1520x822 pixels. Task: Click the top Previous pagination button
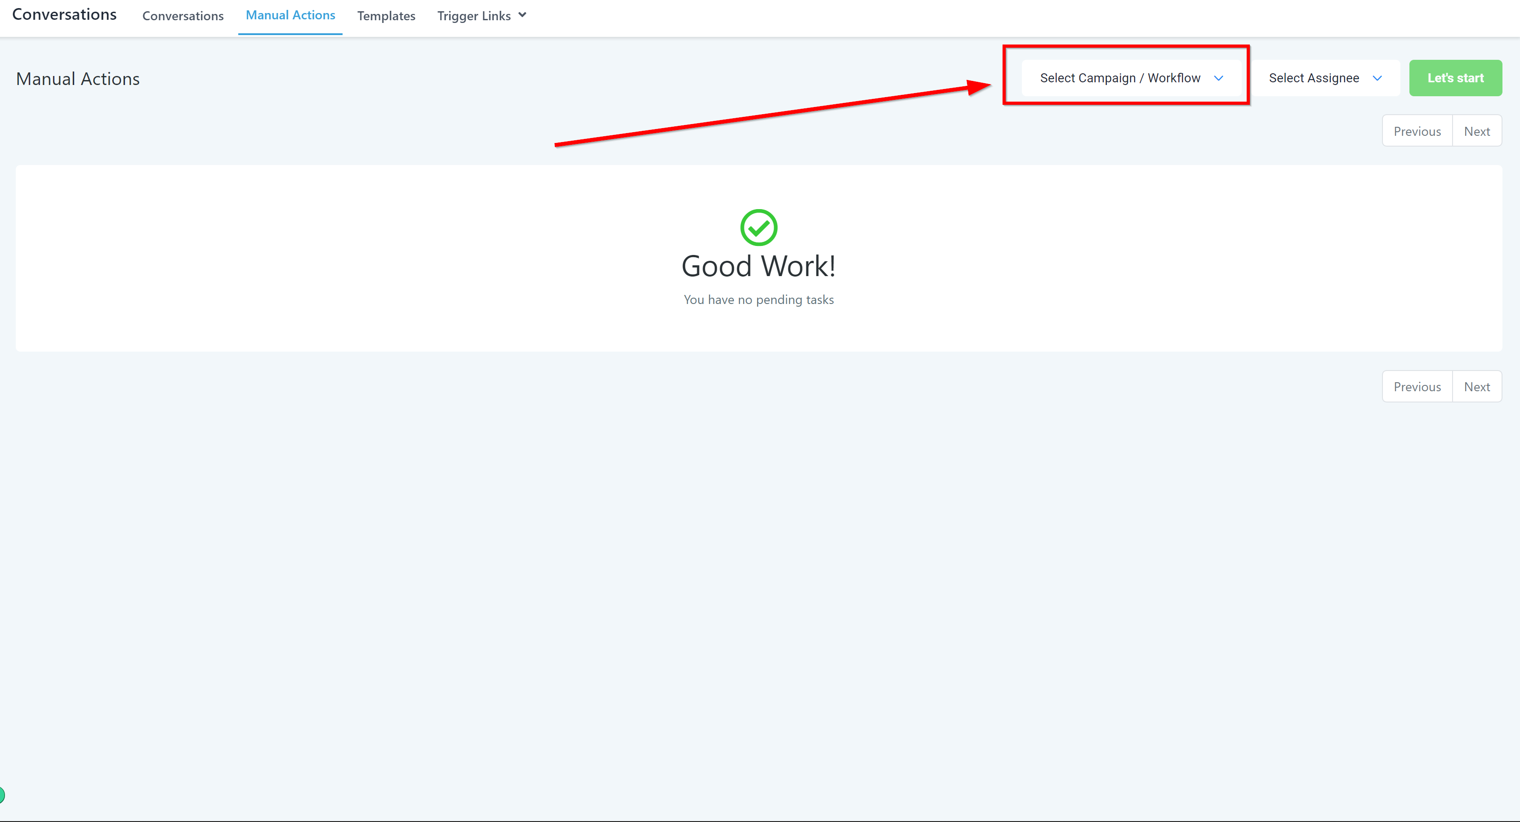pyautogui.click(x=1417, y=131)
